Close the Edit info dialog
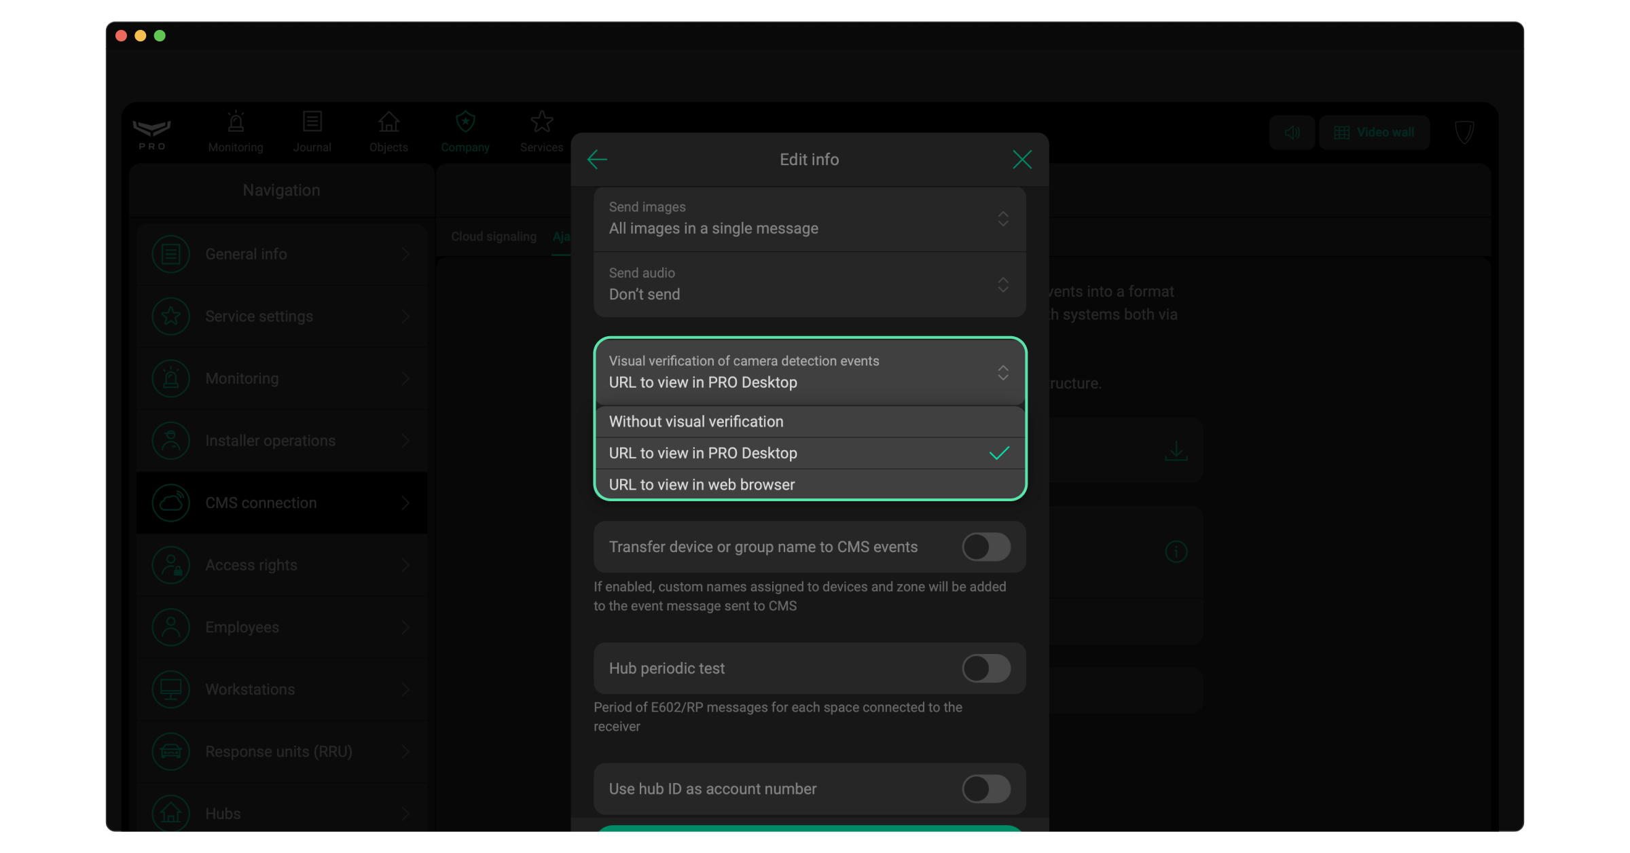 tap(1021, 160)
